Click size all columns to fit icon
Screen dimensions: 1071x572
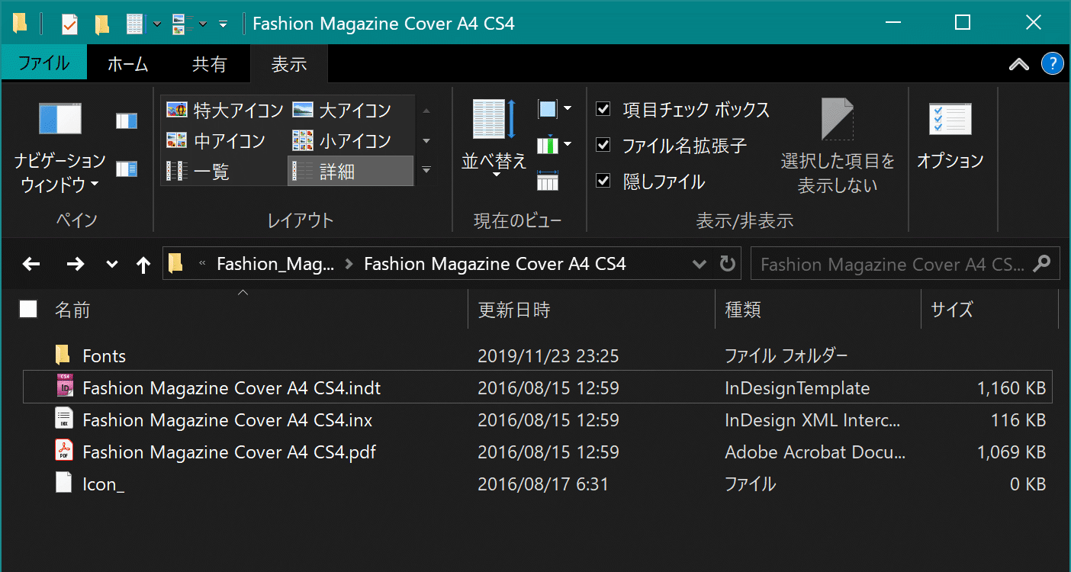pyautogui.click(x=548, y=180)
